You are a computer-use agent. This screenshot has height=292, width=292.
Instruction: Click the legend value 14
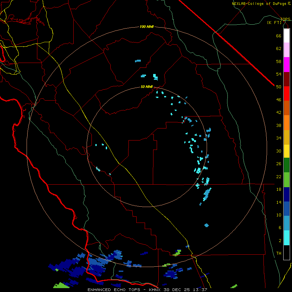279,202
